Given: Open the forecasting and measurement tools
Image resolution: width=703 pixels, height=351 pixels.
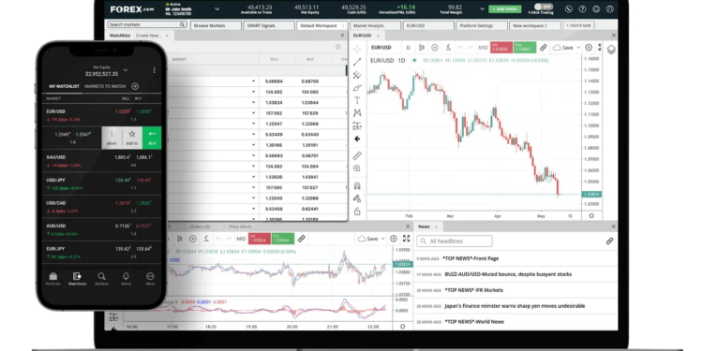Looking at the screenshot, I should tap(357, 125).
